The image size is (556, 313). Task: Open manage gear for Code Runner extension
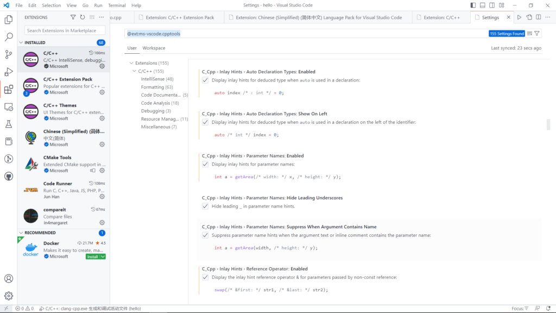[102, 197]
